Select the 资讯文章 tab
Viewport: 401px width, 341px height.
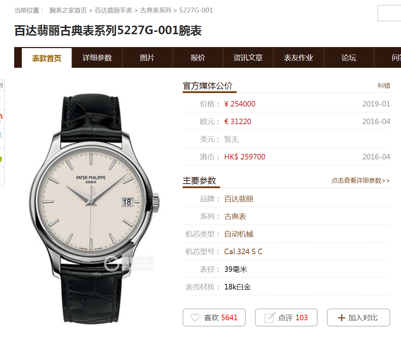[248, 57]
